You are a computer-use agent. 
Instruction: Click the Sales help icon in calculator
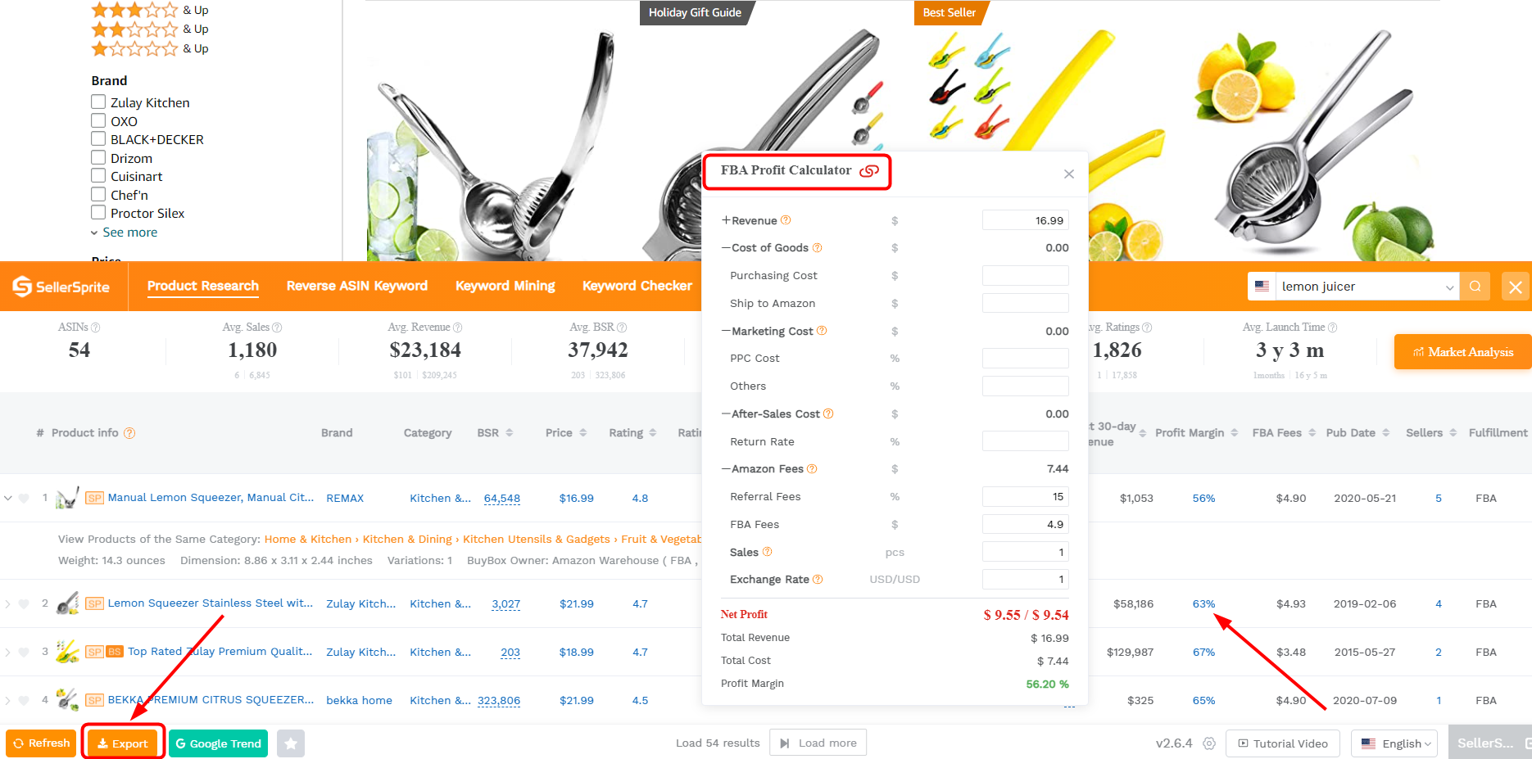click(767, 552)
